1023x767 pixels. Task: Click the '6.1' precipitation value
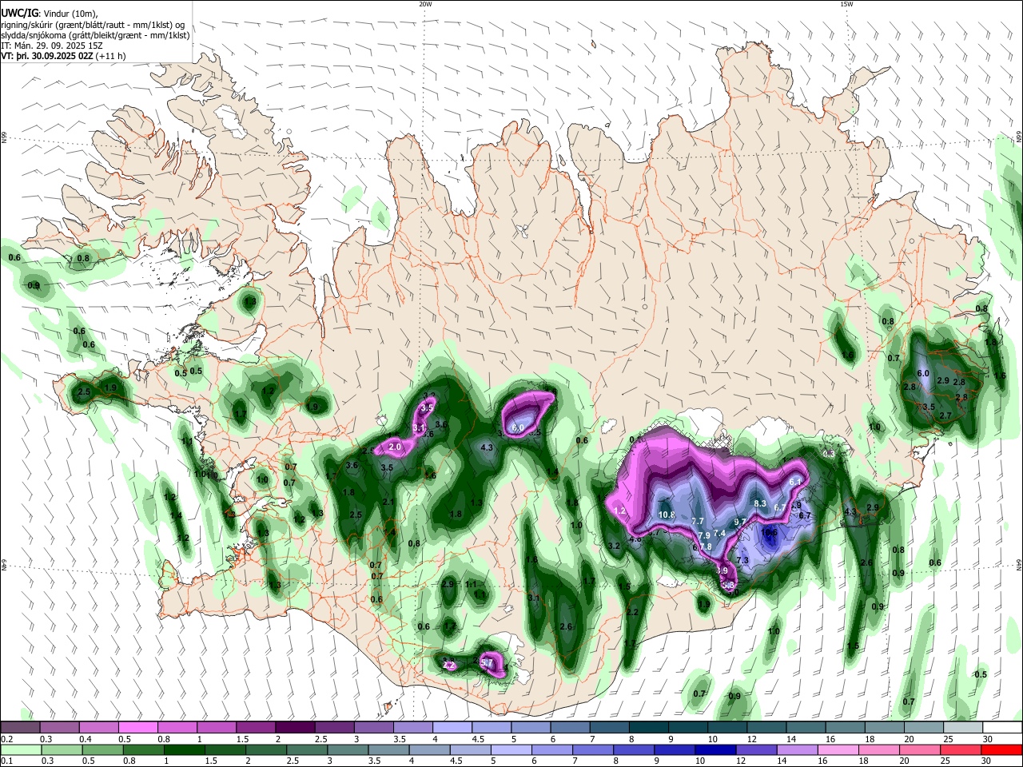pyautogui.click(x=795, y=483)
